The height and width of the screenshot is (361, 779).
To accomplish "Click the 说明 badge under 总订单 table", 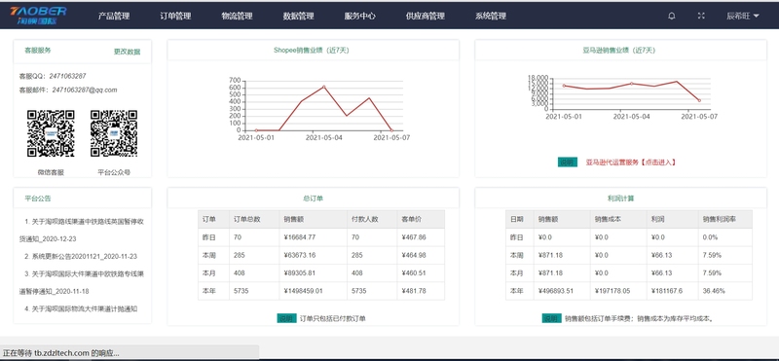I will click(x=286, y=318).
